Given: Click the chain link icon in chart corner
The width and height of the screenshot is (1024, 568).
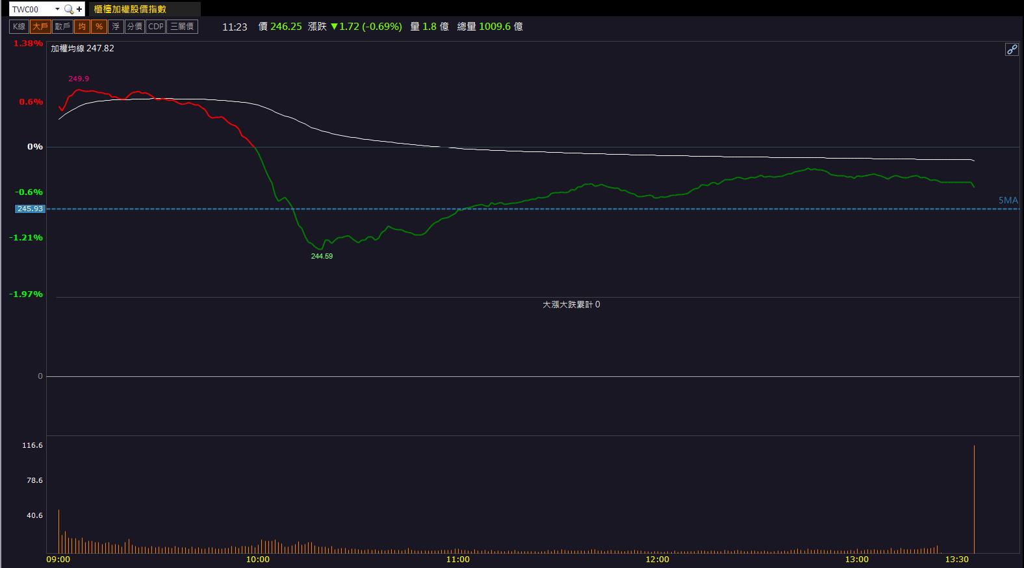Looking at the screenshot, I should (1012, 49).
